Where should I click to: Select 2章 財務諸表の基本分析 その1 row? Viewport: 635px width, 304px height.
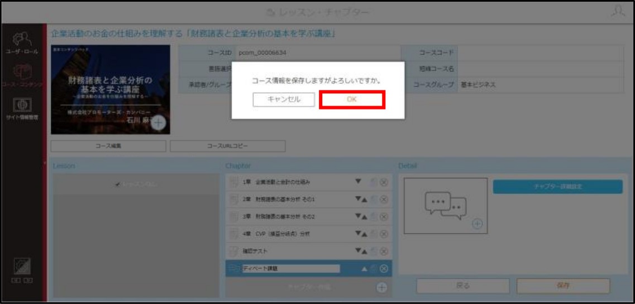(309, 199)
